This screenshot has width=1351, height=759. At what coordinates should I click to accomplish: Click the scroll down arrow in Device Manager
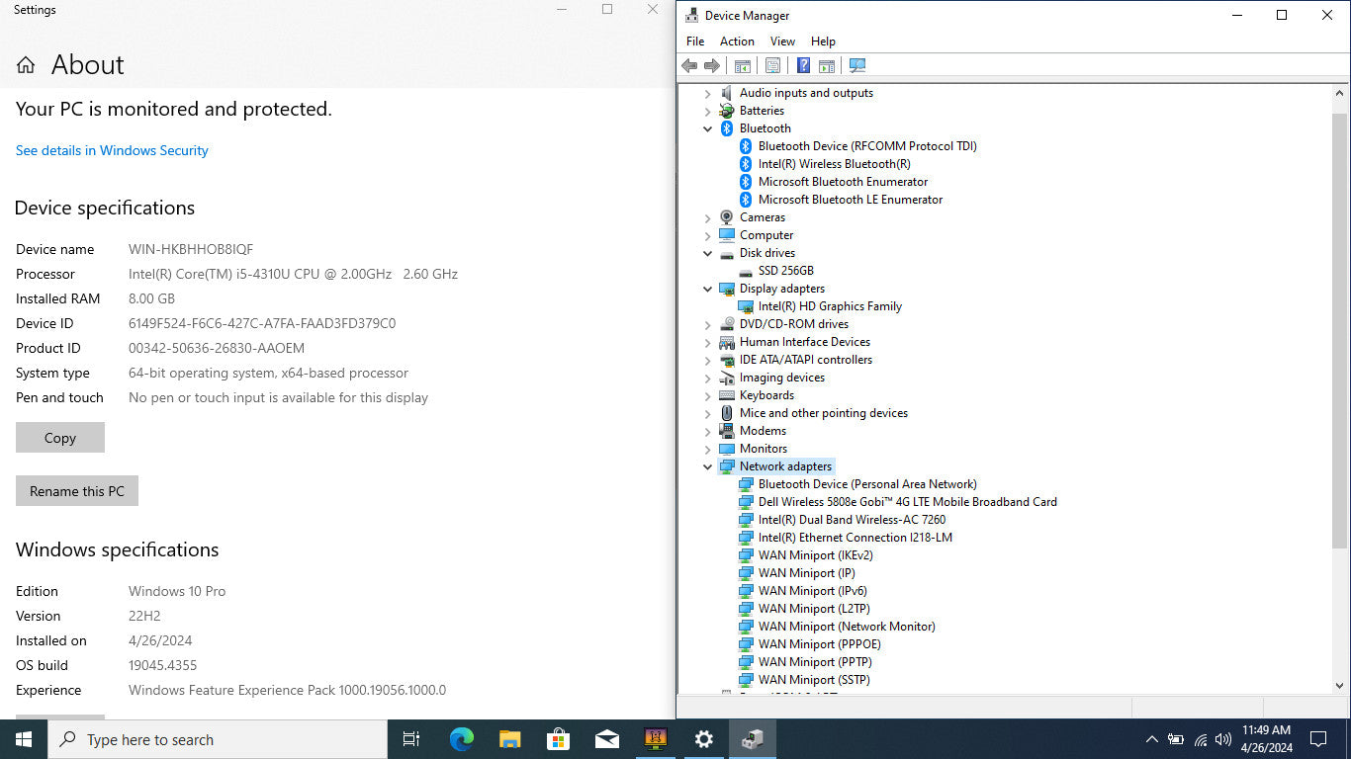[1340, 684]
